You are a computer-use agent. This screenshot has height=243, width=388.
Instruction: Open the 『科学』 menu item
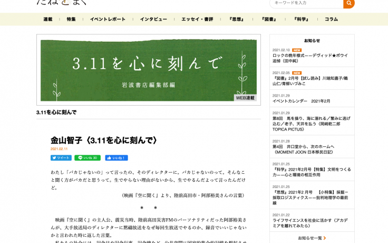301,19
